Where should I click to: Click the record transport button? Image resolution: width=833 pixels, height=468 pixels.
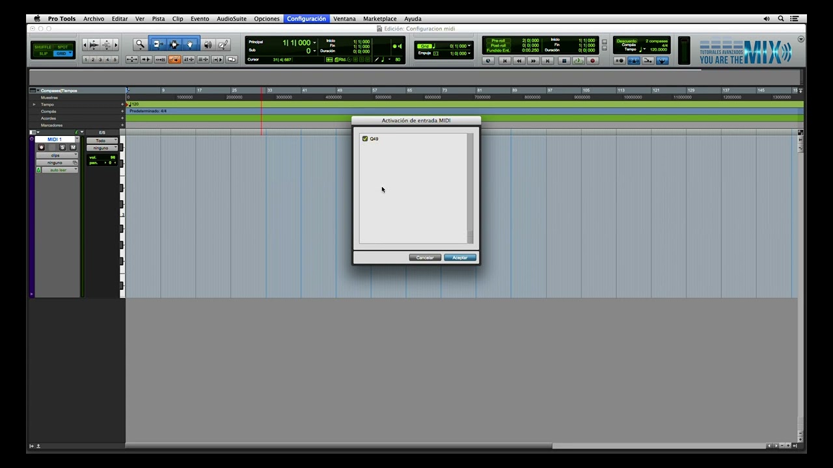click(593, 60)
